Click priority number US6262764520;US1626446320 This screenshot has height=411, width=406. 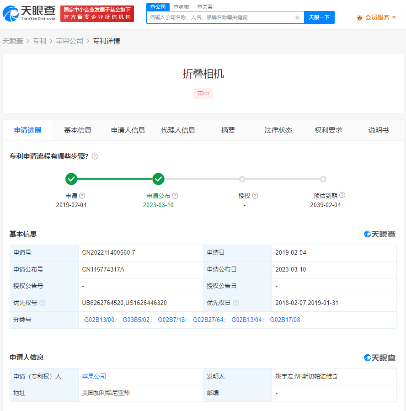(x=124, y=303)
